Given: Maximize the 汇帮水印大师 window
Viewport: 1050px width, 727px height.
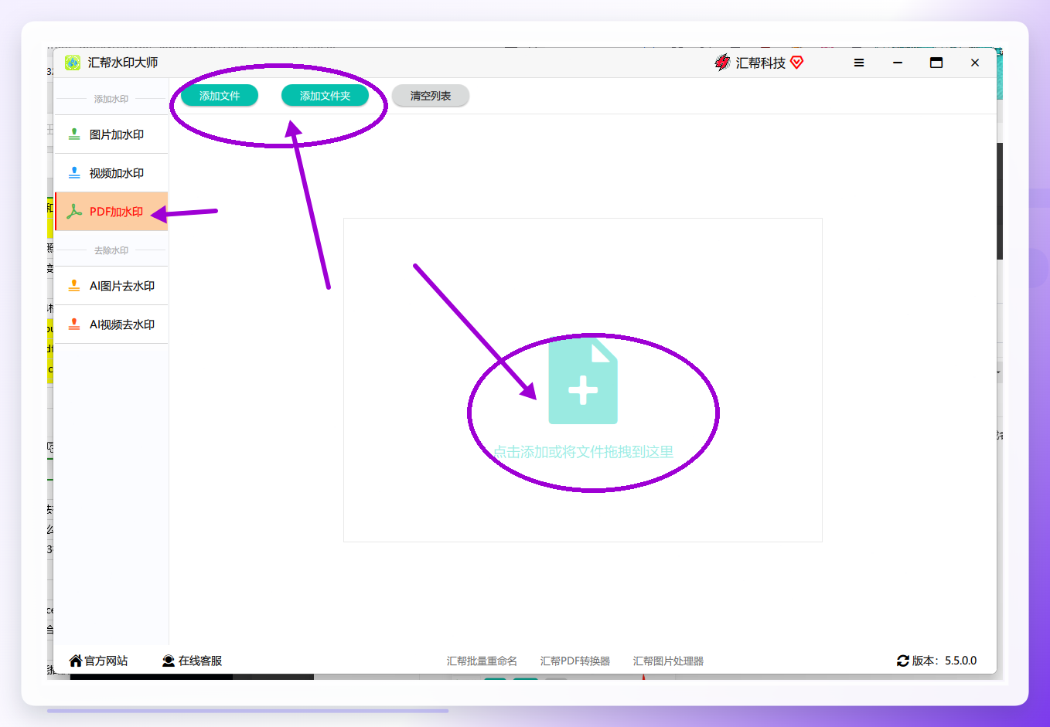Looking at the screenshot, I should click(936, 63).
